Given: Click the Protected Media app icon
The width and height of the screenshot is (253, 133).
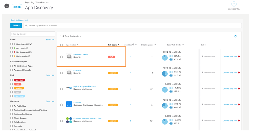Looking at the screenshot, I should [69, 56].
